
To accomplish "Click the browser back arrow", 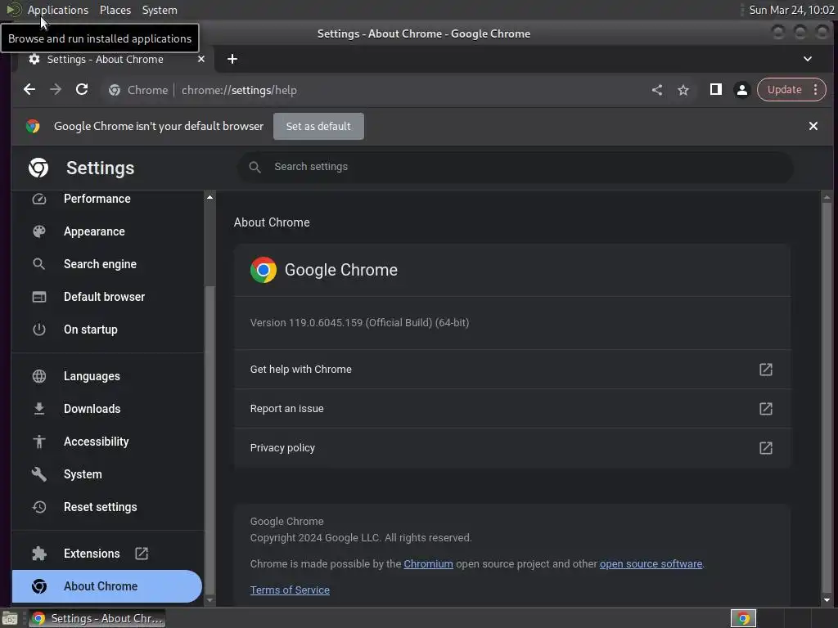I will (x=29, y=90).
